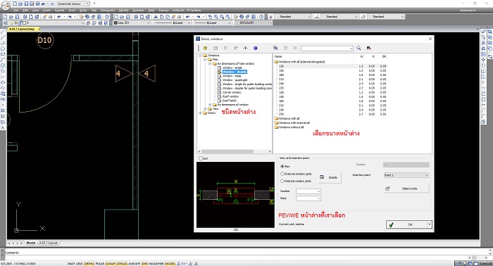Screen dimensions: 493x266
Task: Open the Modify menu
Action: tap(123, 11)
